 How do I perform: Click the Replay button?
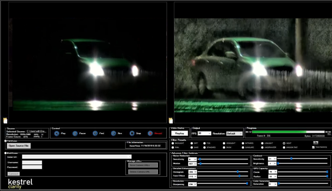[179, 133]
